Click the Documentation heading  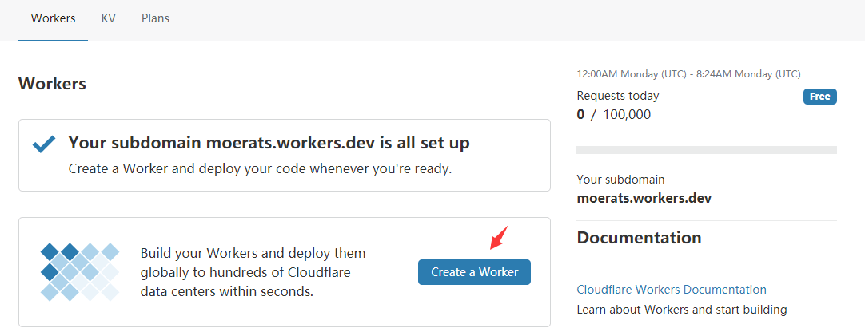tap(639, 238)
